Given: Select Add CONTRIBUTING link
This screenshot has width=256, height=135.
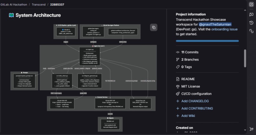Looking at the screenshot, I should pyautogui.click(x=197, y=108).
